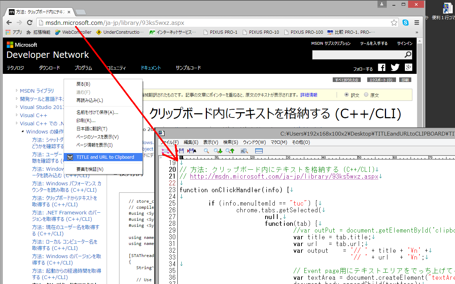
Task: Click the Chrome user profile button in title bar
Action: [x=382, y=4]
